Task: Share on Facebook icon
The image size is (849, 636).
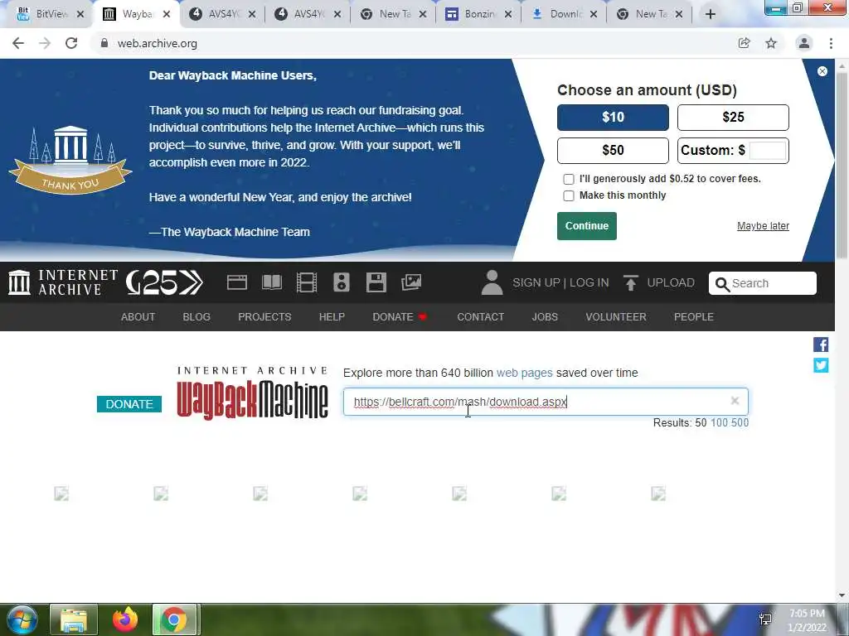Action: (x=821, y=344)
